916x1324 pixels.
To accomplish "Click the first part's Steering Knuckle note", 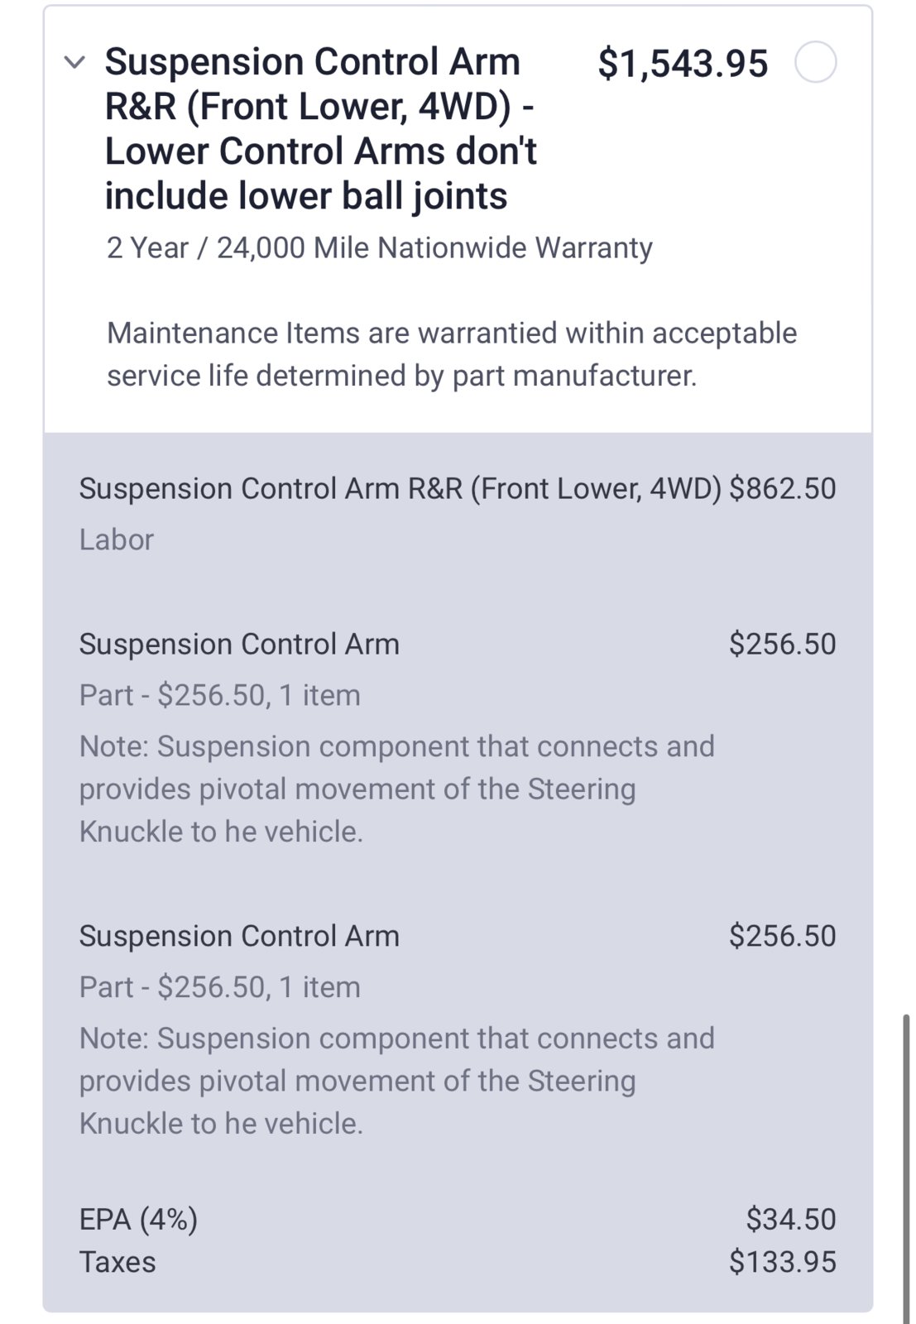I will tap(396, 789).
